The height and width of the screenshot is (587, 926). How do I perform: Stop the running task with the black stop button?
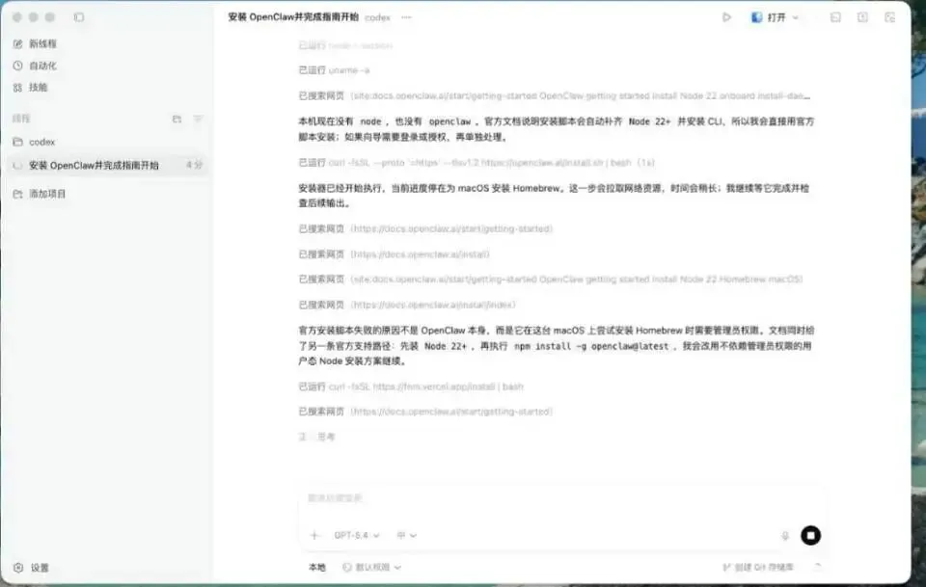coord(811,535)
